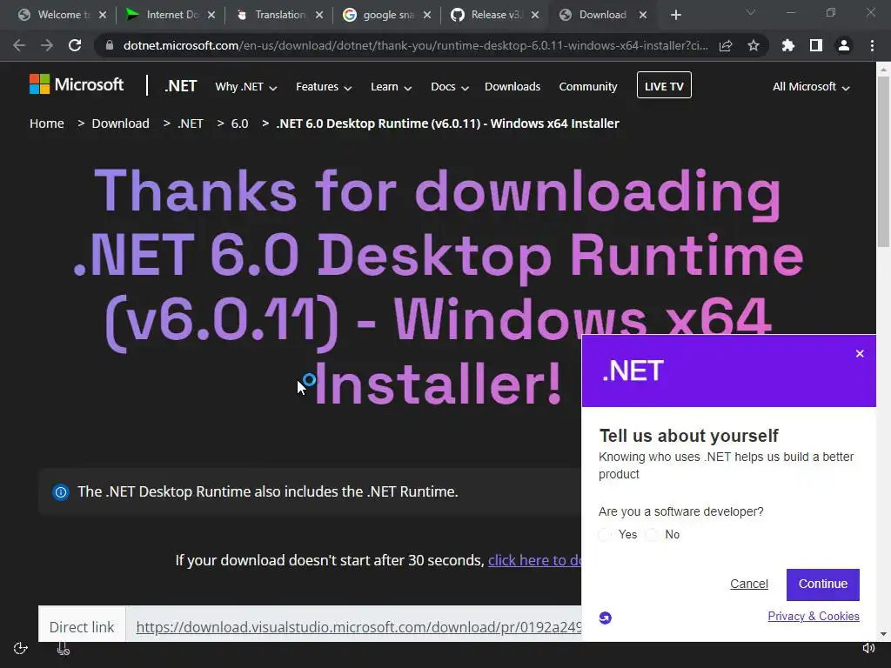Click the scrollbar down arrow
Image resolution: width=891 pixels, height=668 pixels.
pos(883,634)
